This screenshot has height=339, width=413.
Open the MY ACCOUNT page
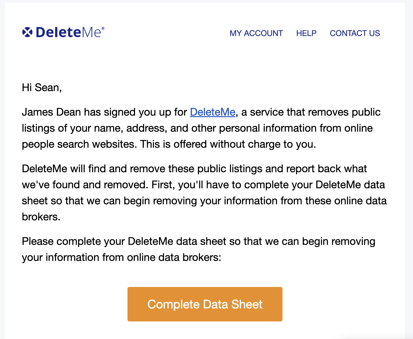[x=256, y=33]
